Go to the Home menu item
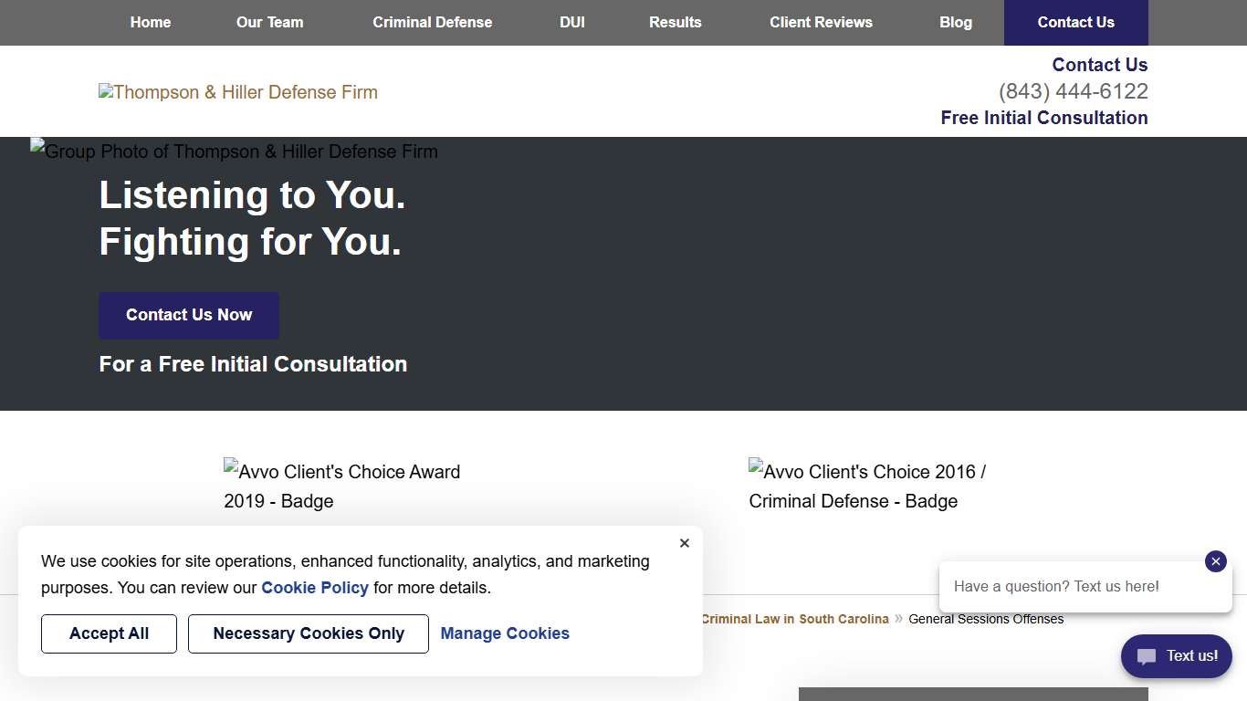Screen dimensions: 1247x701 coord(151,23)
